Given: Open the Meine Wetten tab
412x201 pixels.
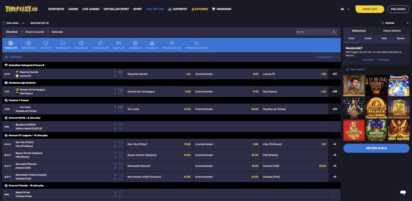Looking at the screenshot, I should click(x=392, y=31).
